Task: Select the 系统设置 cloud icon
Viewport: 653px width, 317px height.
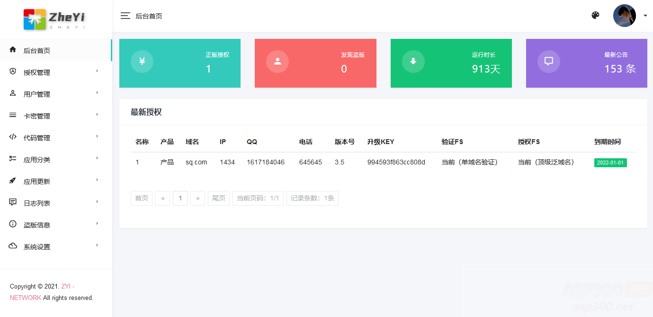Action: tap(12, 246)
